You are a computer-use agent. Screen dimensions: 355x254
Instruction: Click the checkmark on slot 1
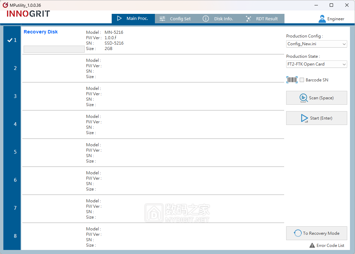[10, 40]
